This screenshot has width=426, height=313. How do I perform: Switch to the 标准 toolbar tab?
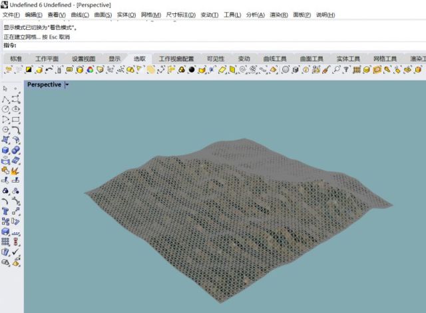(x=16, y=59)
